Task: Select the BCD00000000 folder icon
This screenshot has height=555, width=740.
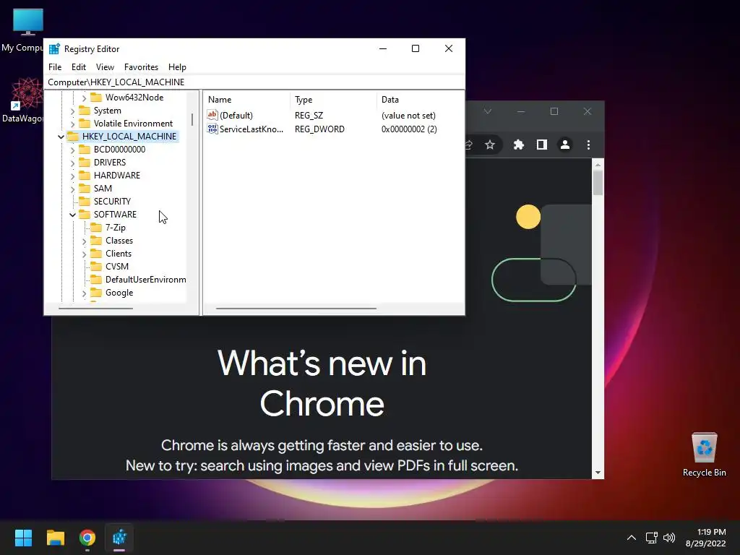Action: tap(85, 149)
